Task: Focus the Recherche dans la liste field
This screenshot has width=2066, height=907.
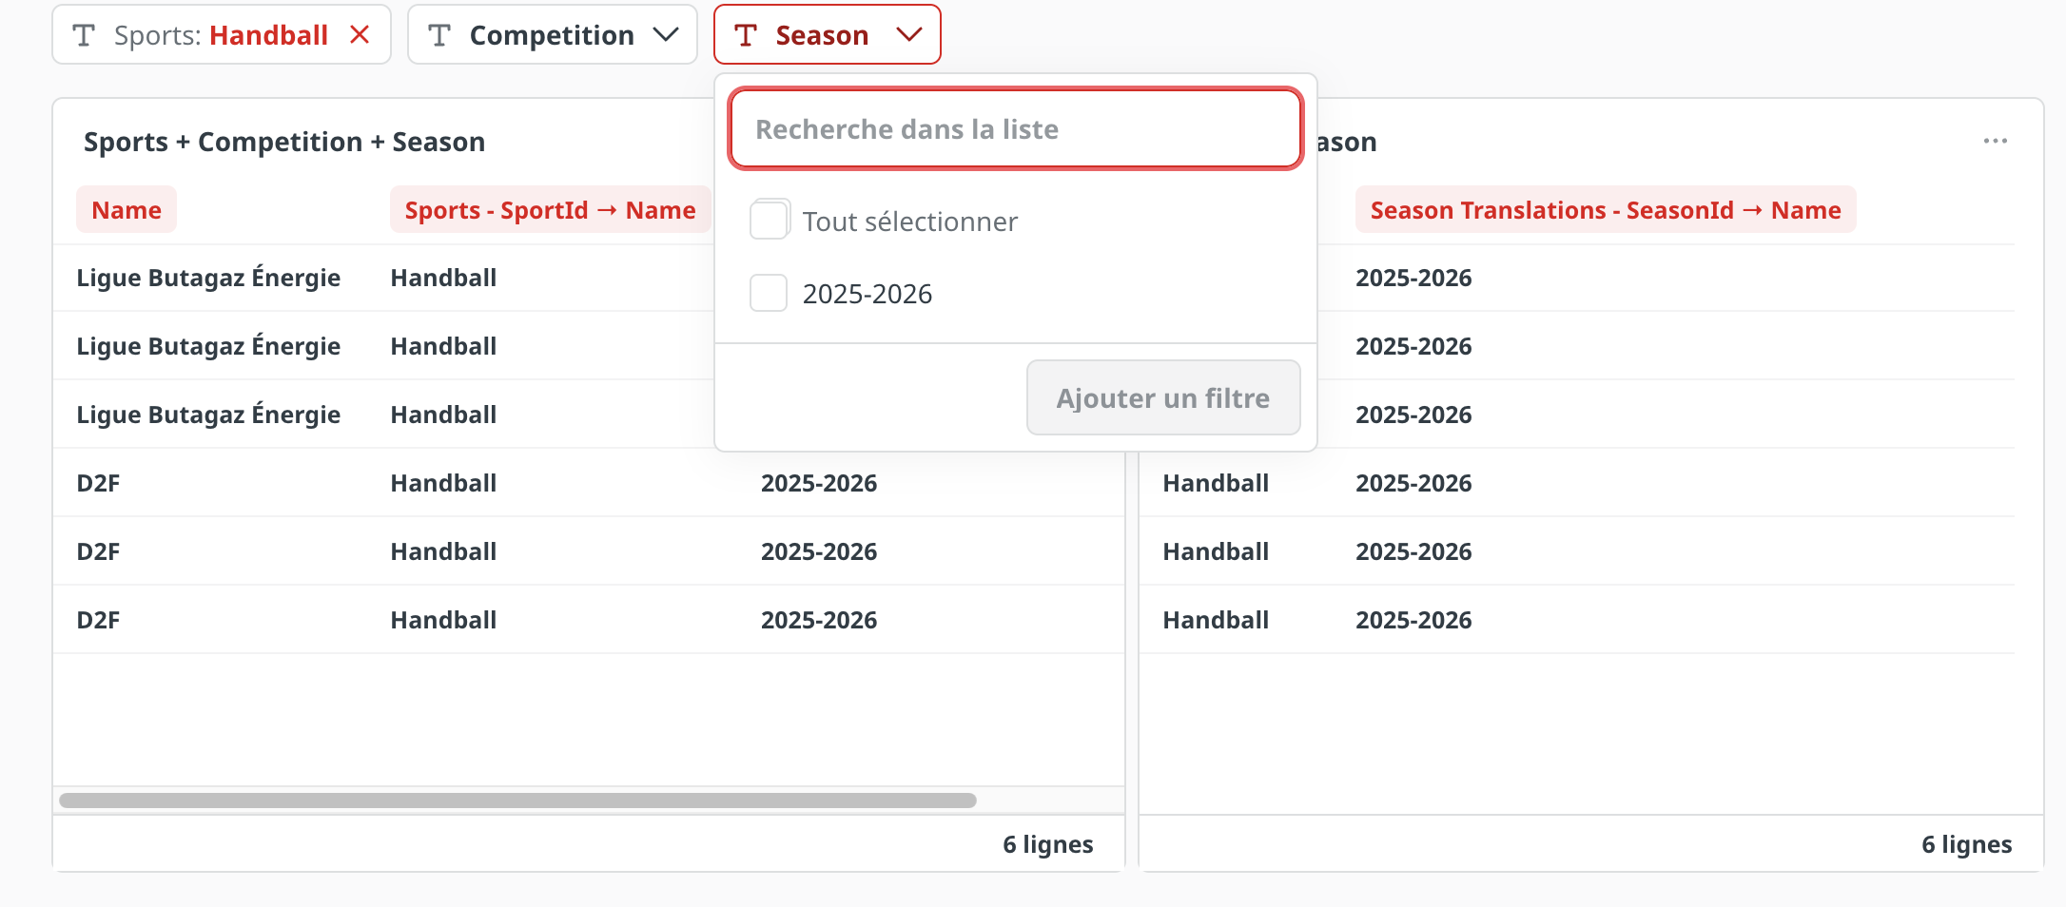Action: click(x=1015, y=129)
